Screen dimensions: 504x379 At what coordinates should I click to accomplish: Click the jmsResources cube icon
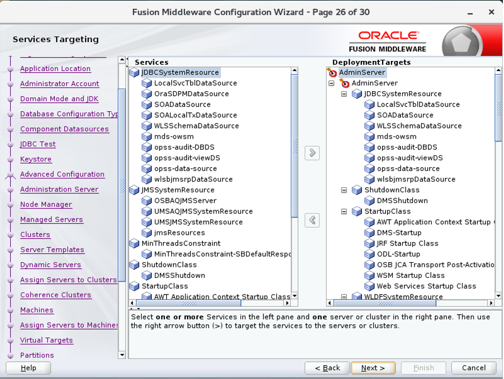point(147,233)
